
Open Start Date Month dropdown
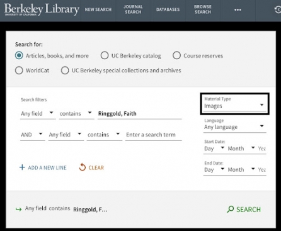241,149
